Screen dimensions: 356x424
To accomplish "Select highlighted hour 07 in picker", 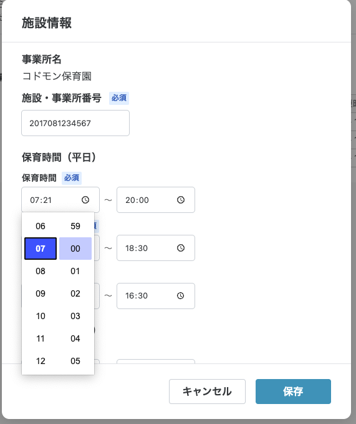I will pyautogui.click(x=41, y=249).
